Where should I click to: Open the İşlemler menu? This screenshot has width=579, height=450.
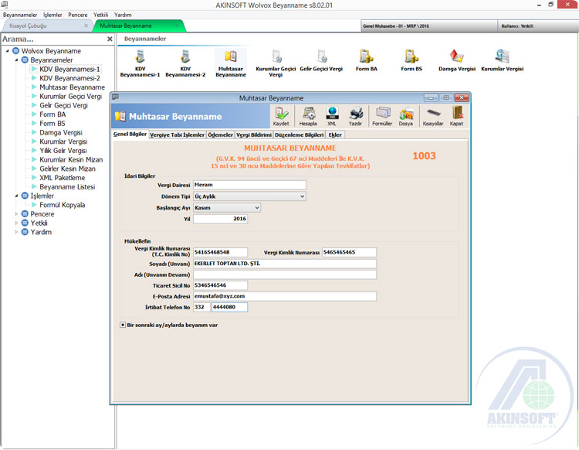pos(52,15)
